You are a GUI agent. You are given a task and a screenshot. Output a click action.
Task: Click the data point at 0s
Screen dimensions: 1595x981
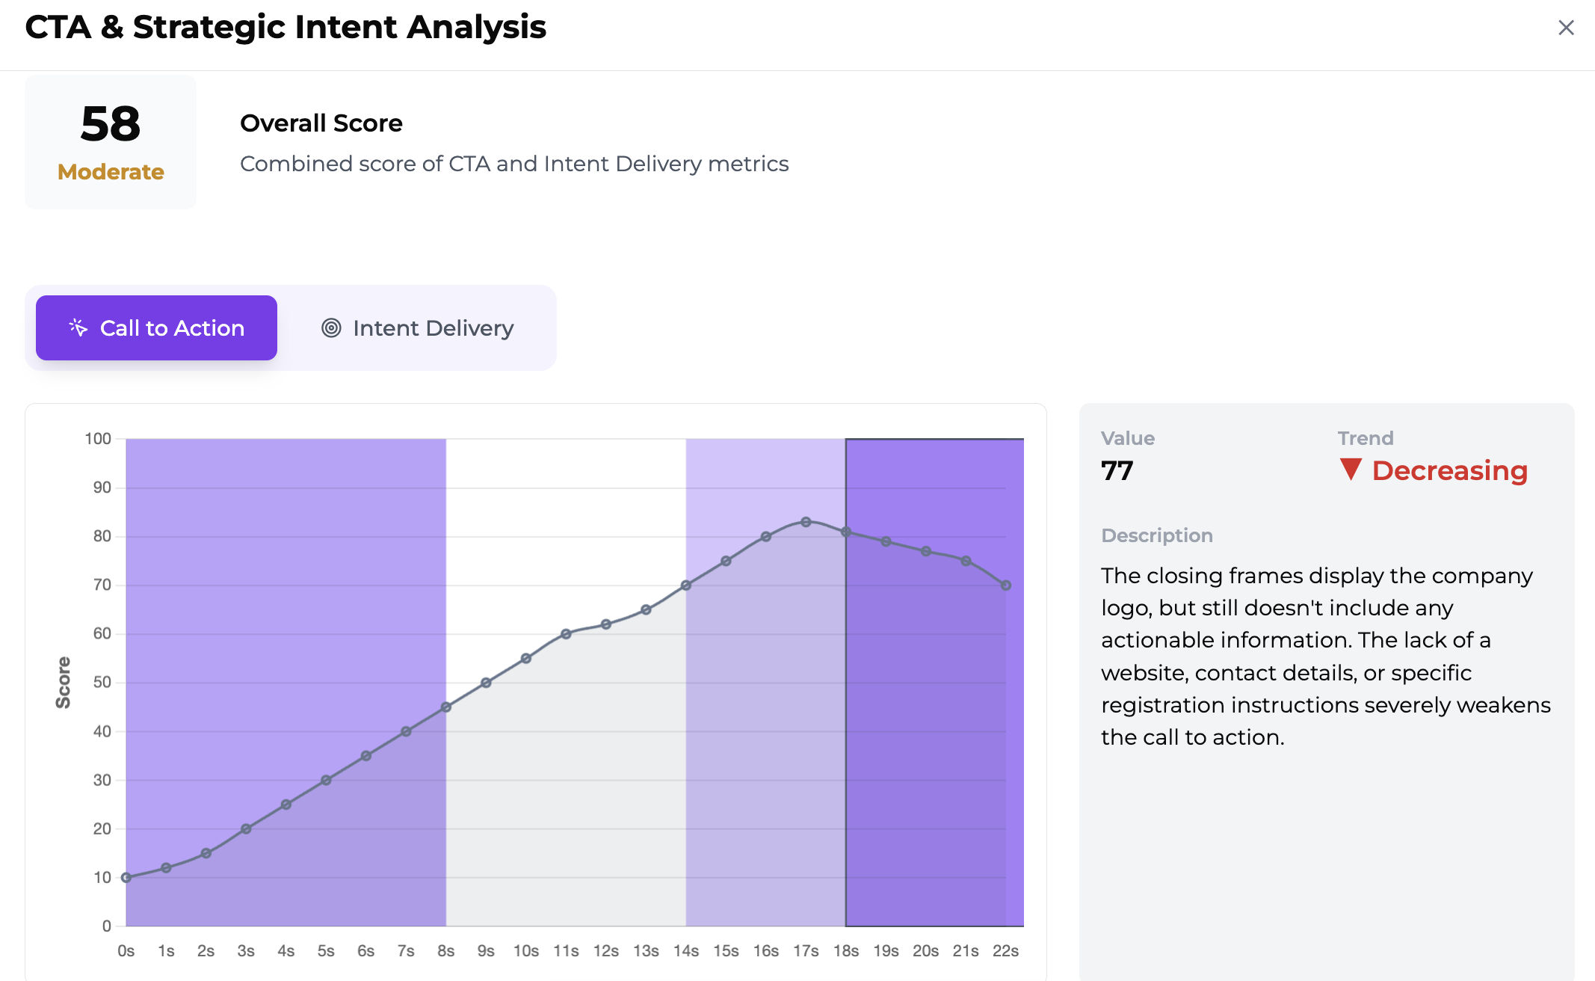coord(126,877)
